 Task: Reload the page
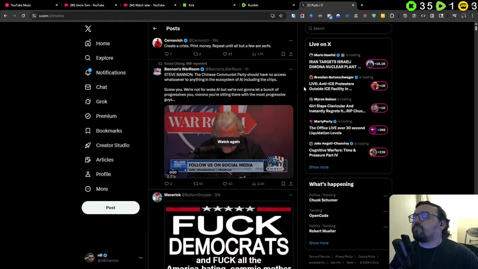23,16
